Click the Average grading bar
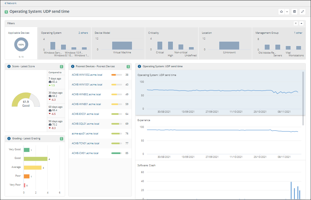This screenshot has height=200, width=311. pyautogui.click(x=32, y=168)
